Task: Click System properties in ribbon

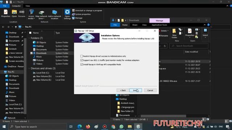Action: coord(81,14)
